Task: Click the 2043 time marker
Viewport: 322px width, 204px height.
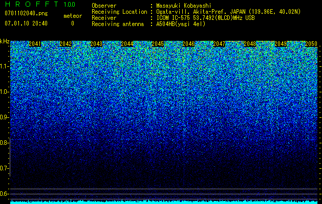Action: pyautogui.click(x=96, y=44)
